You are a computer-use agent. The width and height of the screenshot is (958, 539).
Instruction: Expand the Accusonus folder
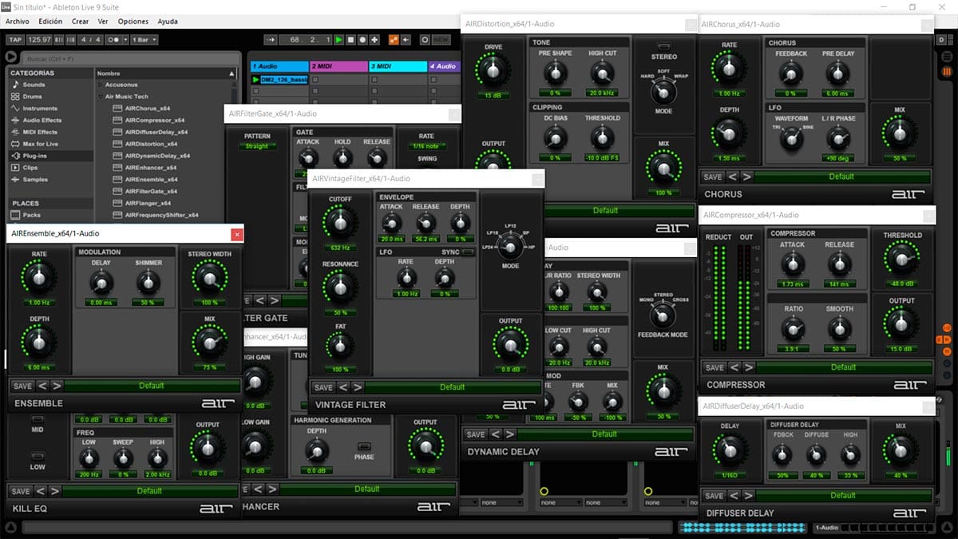pos(100,85)
